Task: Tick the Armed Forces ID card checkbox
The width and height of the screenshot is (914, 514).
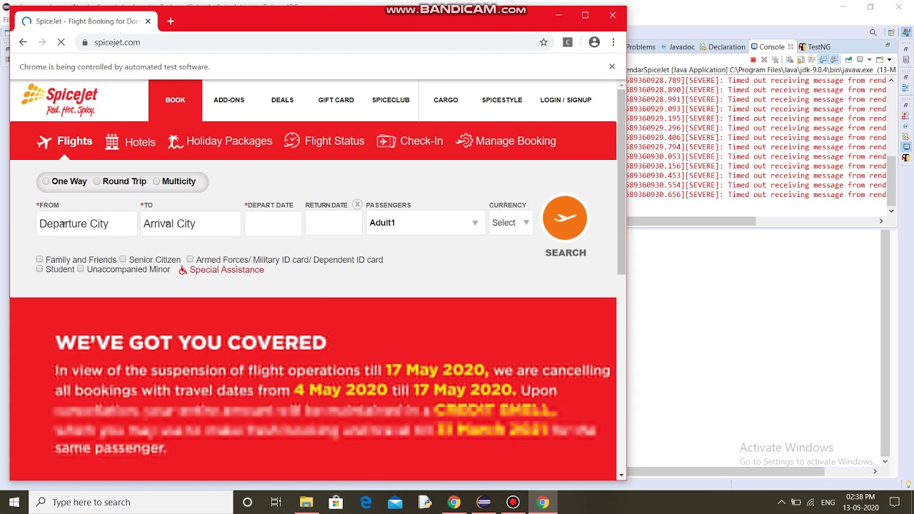Action: 190,259
